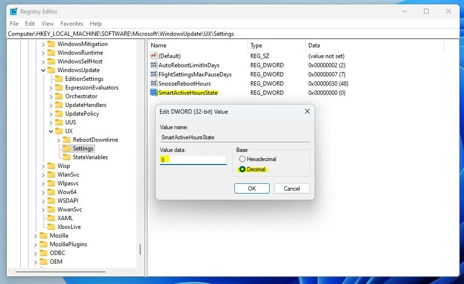
Task: Minimize the Registry Editor window
Action: coord(405,11)
